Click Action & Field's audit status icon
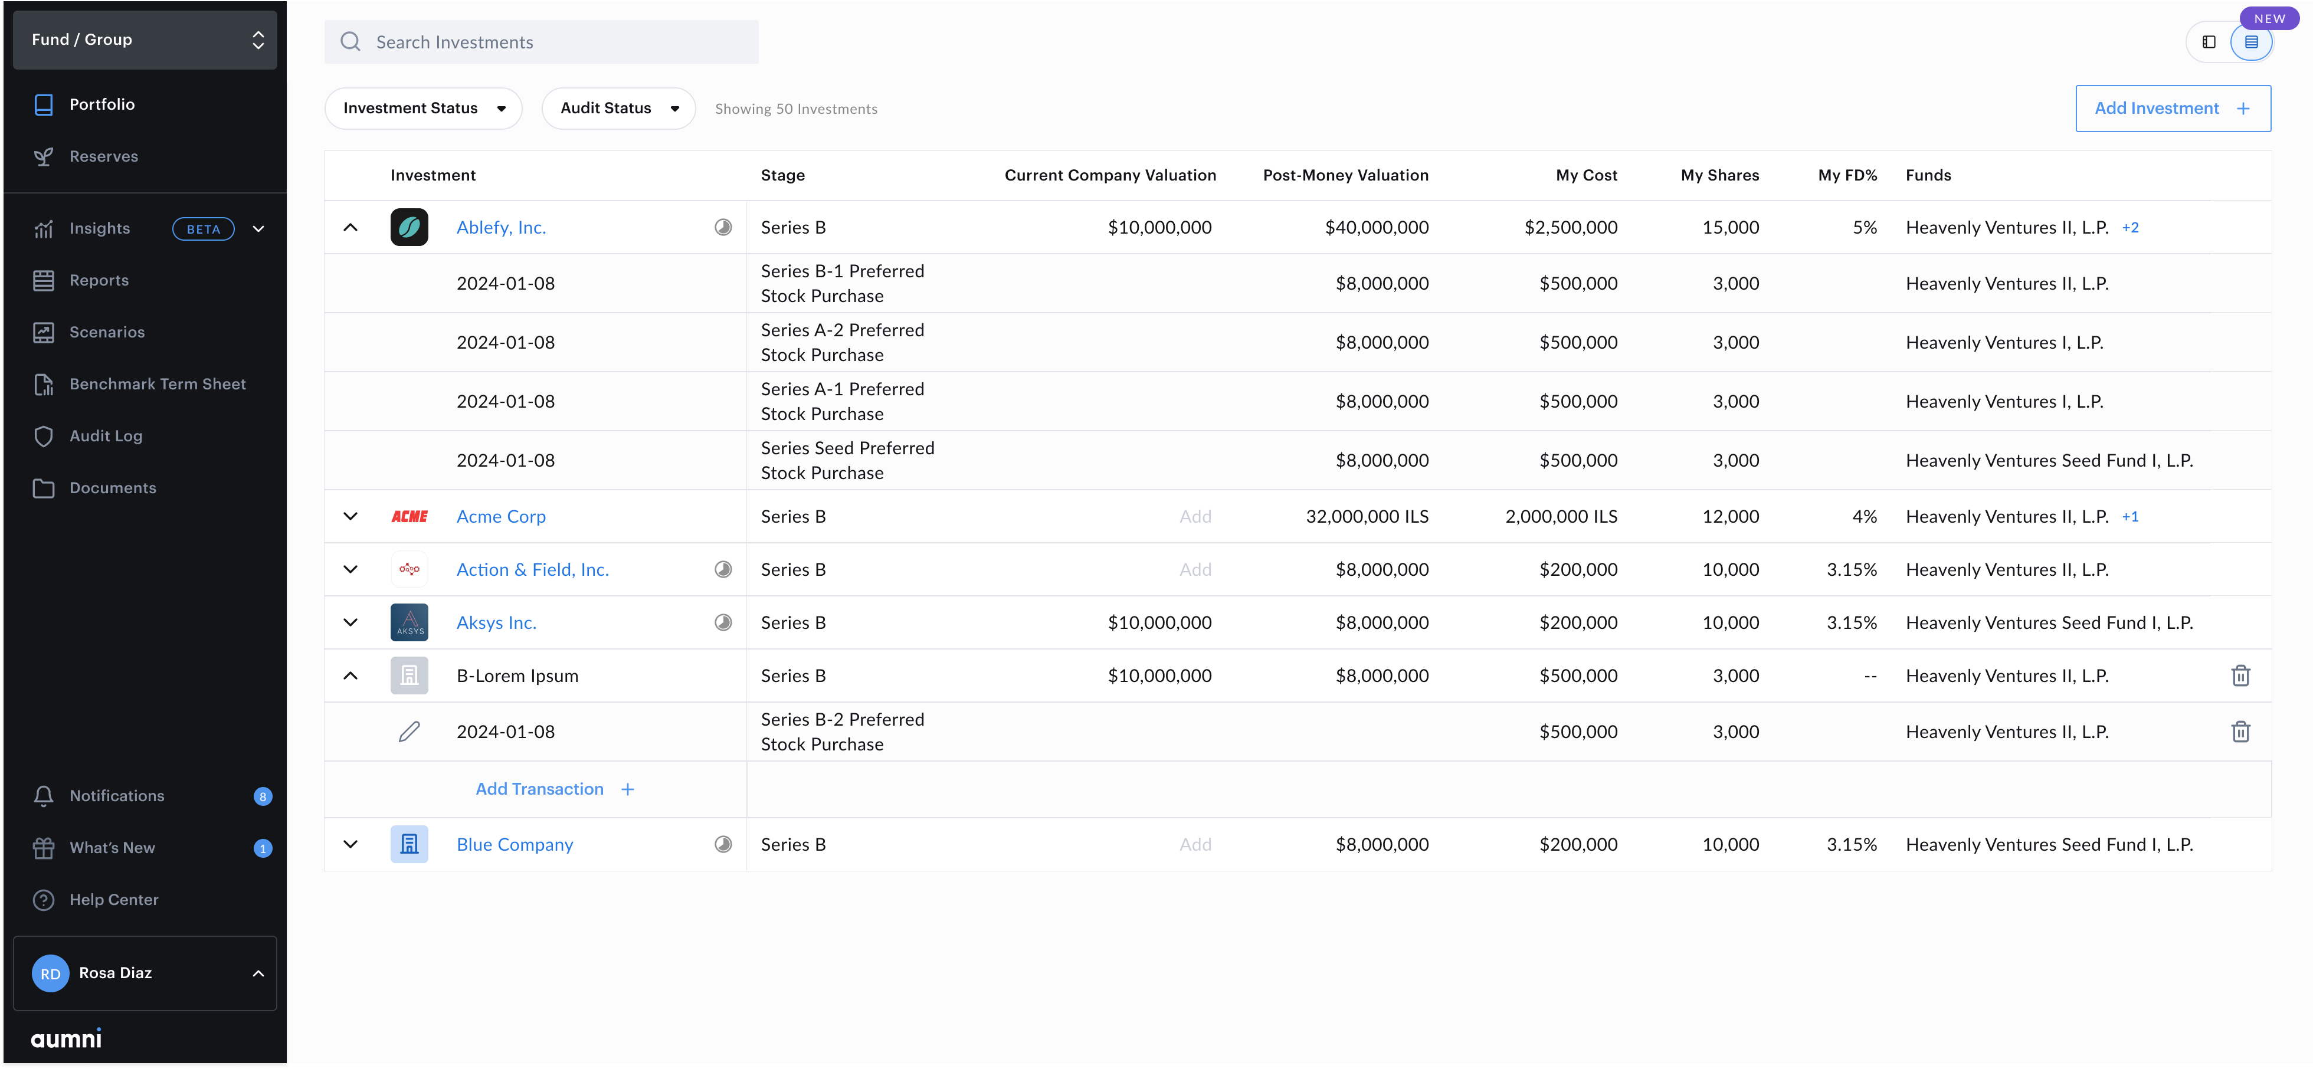 723,570
